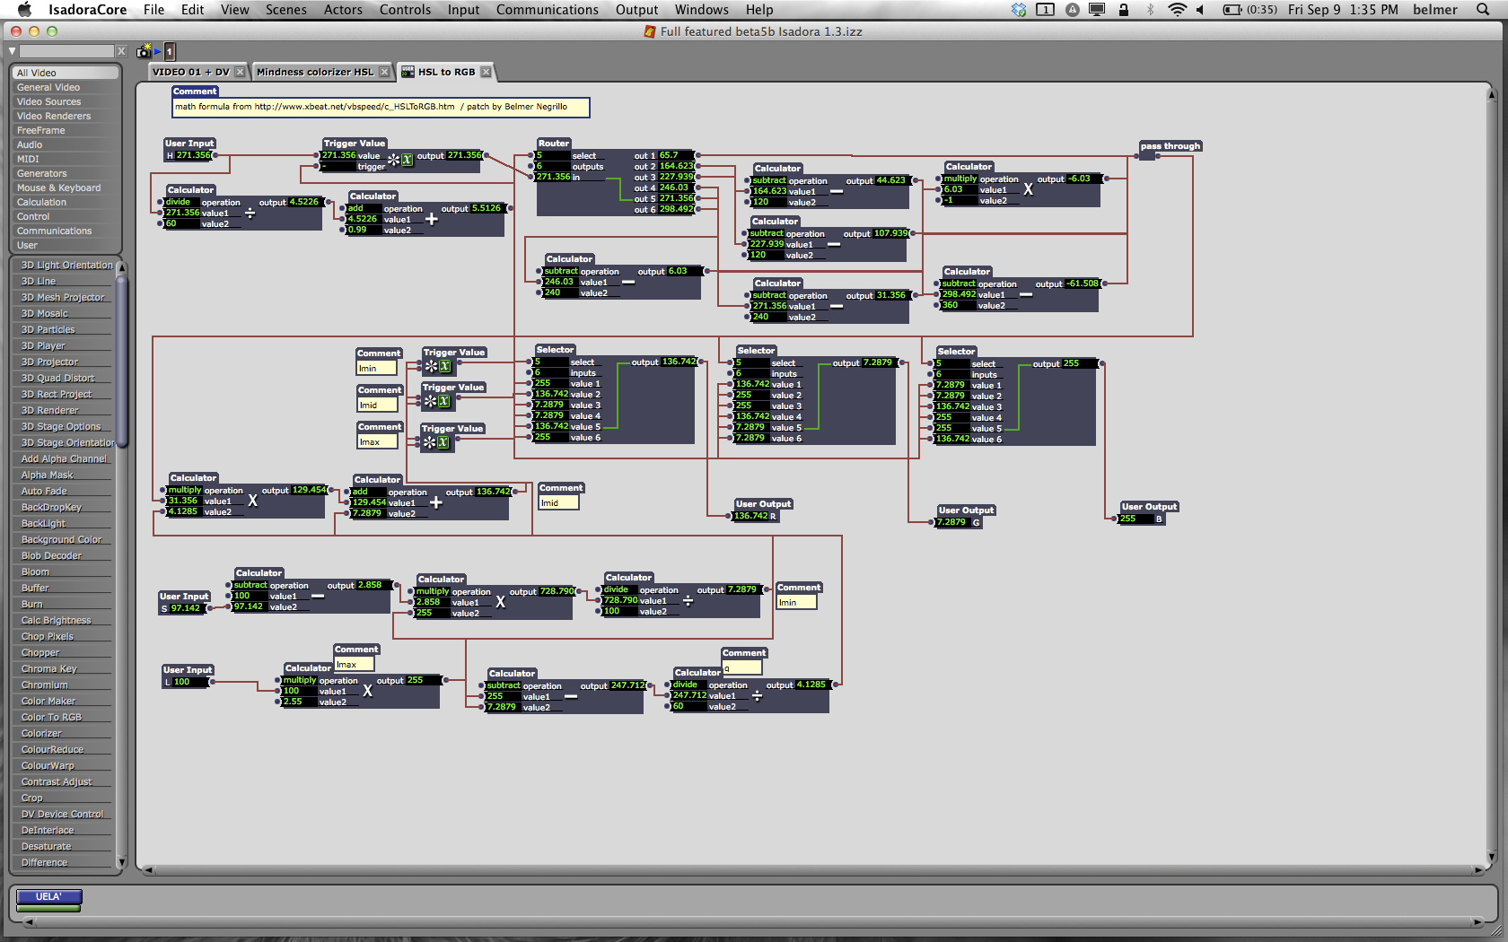Image resolution: width=1508 pixels, height=942 pixels.
Task: Open the Communications menu
Action: point(547,10)
